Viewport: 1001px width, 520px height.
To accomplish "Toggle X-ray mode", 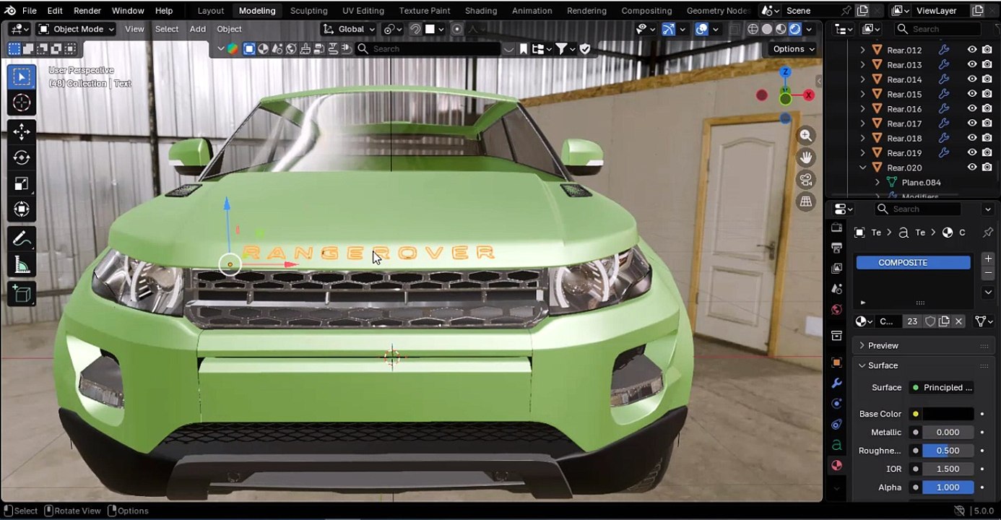I will click(734, 29).
